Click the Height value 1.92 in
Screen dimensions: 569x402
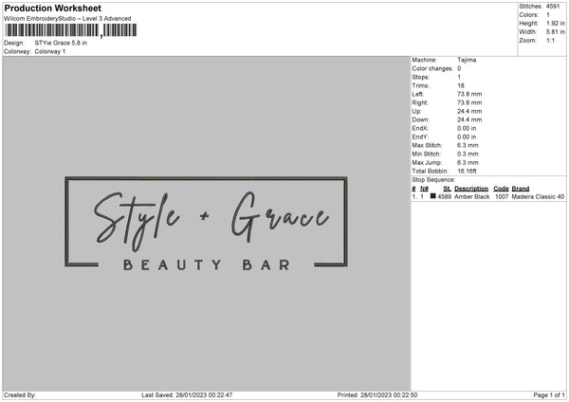pos(556,23)
